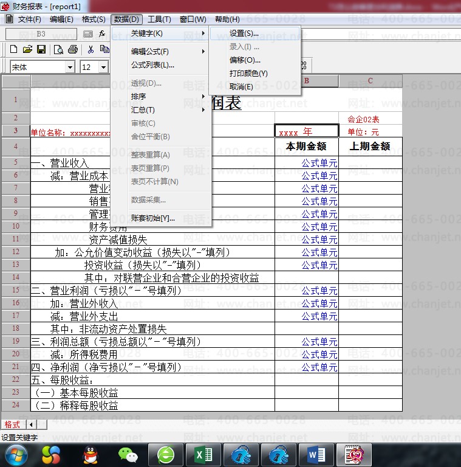The image size is (461, 467).
Task: Click the document icon left of 文件 menu
Action: [x=10, y=19]
